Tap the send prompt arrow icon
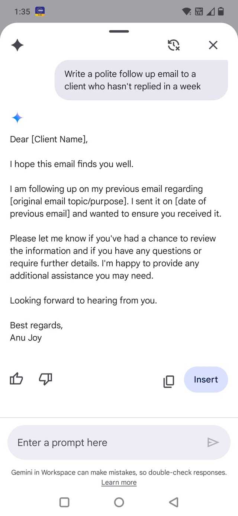238x516 pixels. (x=213, y=442)
